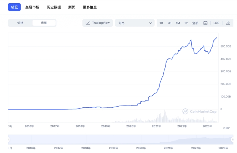Switch to the 交易市场 tab
This screenshot has height=153, width=237.
click(32, 7)
